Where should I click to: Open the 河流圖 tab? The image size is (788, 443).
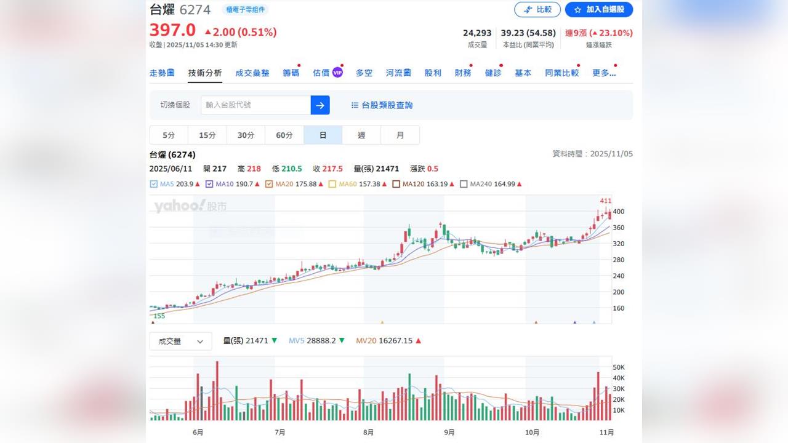[x=398, y=72]
